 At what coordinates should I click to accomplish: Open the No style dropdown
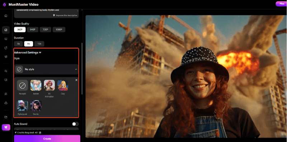pos(46,69)
